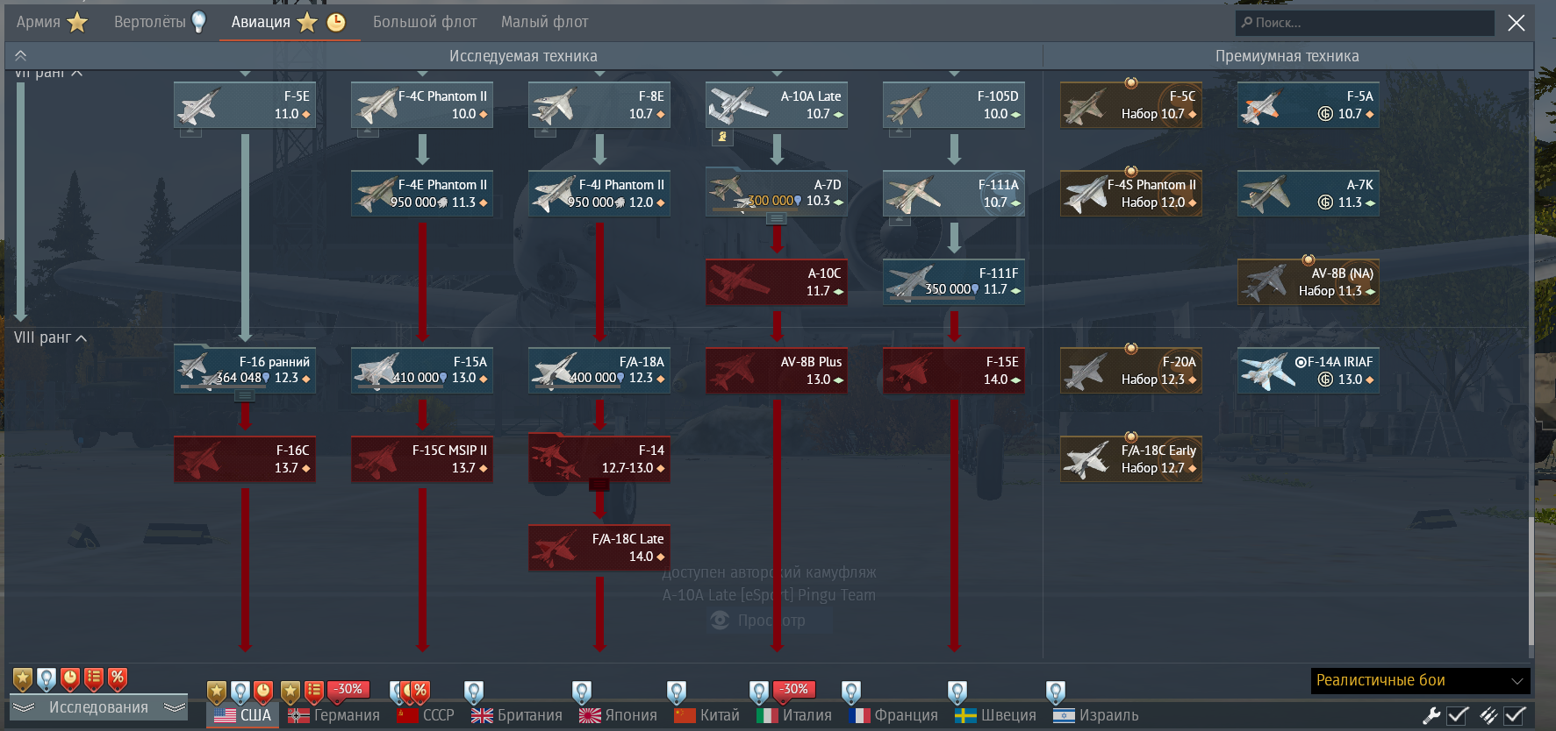Click the wrench icon in the bottom bar

[x=1431, y=715]
